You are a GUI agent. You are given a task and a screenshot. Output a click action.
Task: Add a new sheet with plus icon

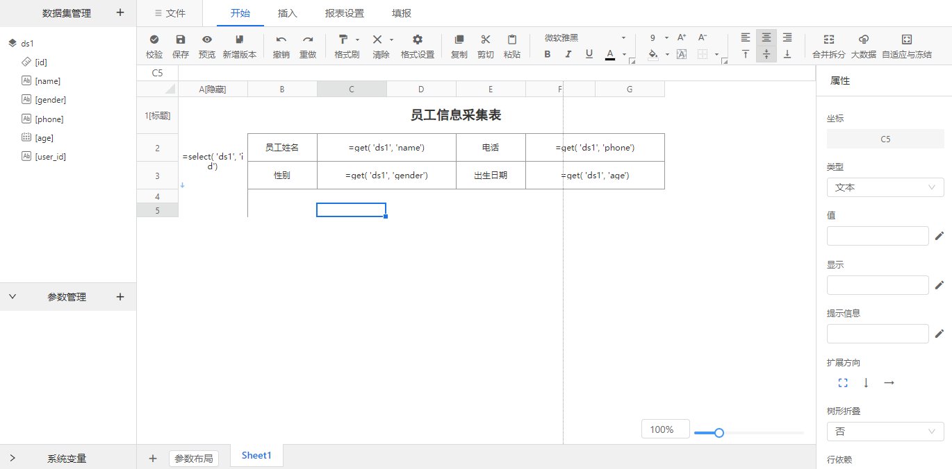click(x=153, y=458)
